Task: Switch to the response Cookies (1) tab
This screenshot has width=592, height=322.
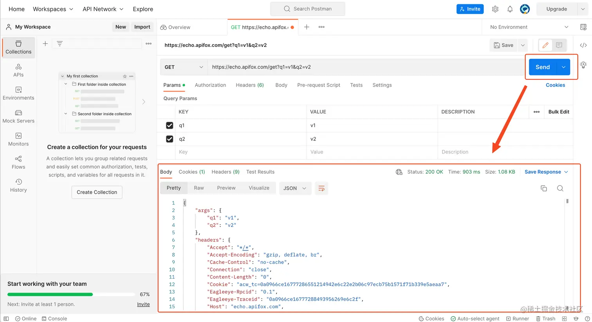Action: coord(192,172)
